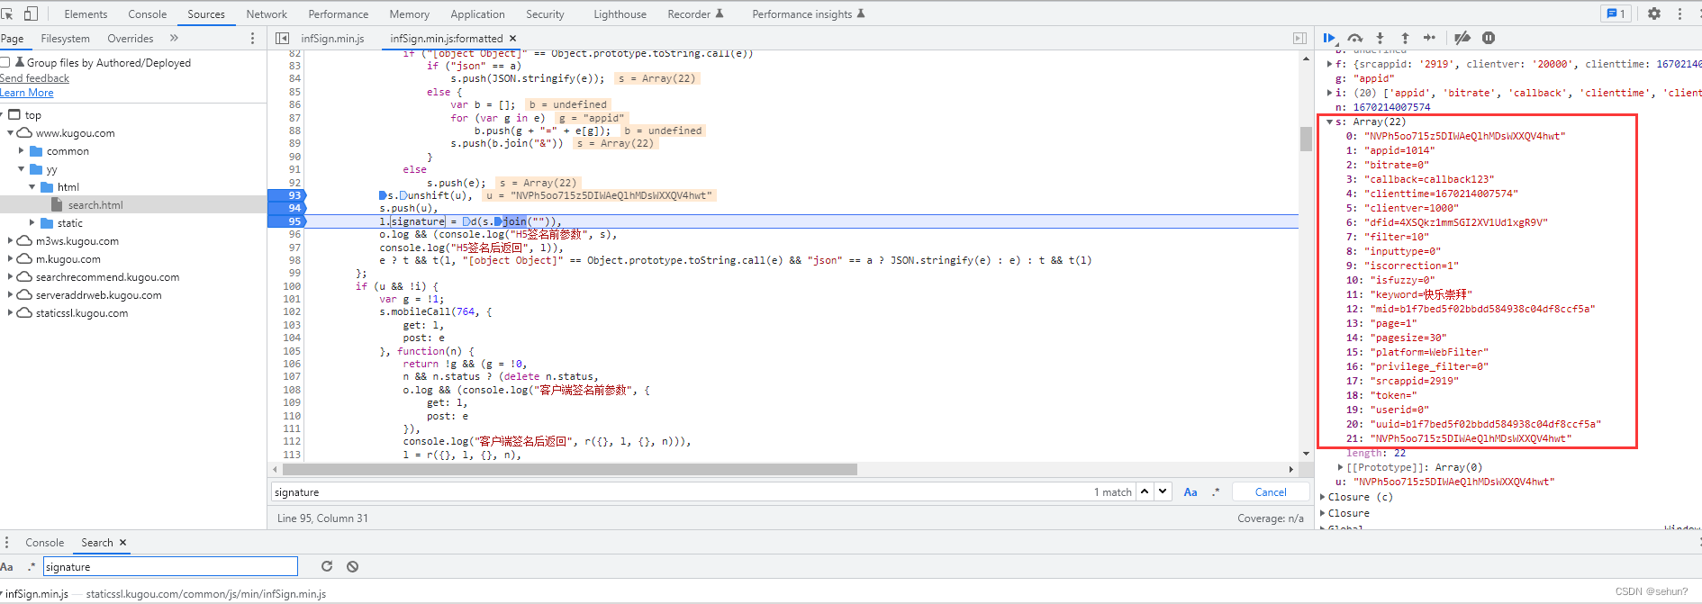Expand the common folder
Image resolution: width=1702 pixels, height=604 pixels.
pyautogui.click(x=22, y=151)
